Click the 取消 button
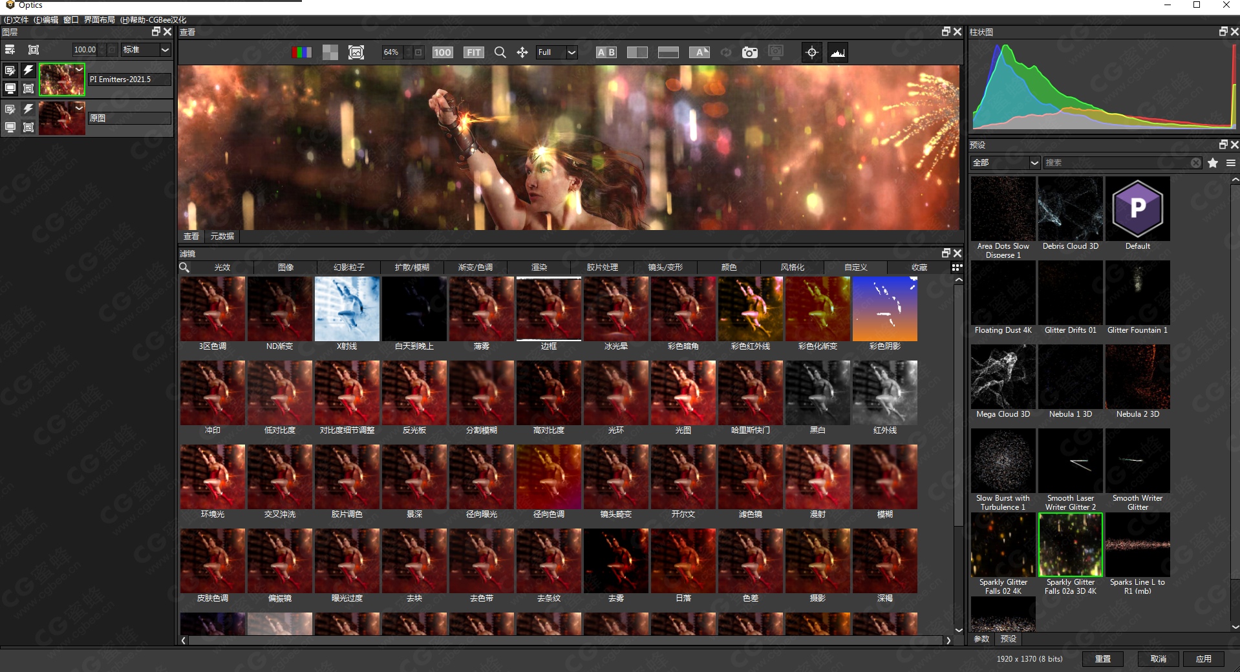This screenshot has height=672, width=1240. coord(1159,658)
